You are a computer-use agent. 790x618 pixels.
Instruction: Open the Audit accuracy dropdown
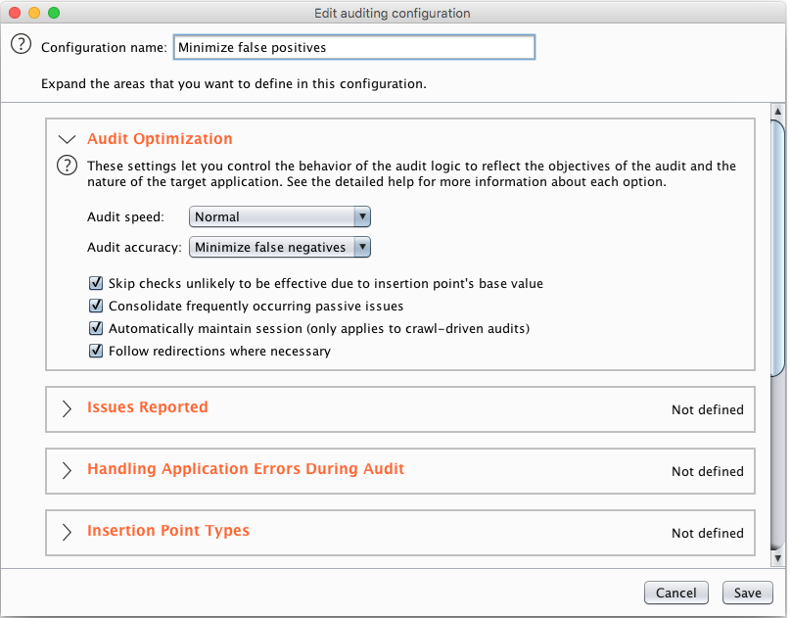pyautogui.click(x=280, y=247)
